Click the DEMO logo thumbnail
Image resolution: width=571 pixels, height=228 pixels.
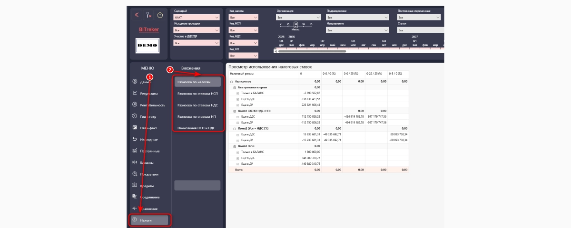(148, 46)
